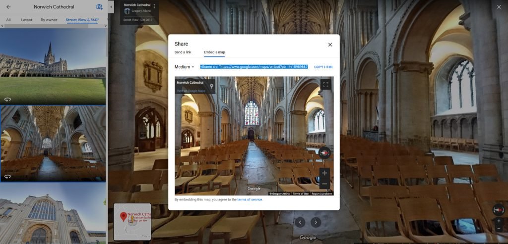Click the add photo camera icon
508x244 pixels.
point(99,7)
